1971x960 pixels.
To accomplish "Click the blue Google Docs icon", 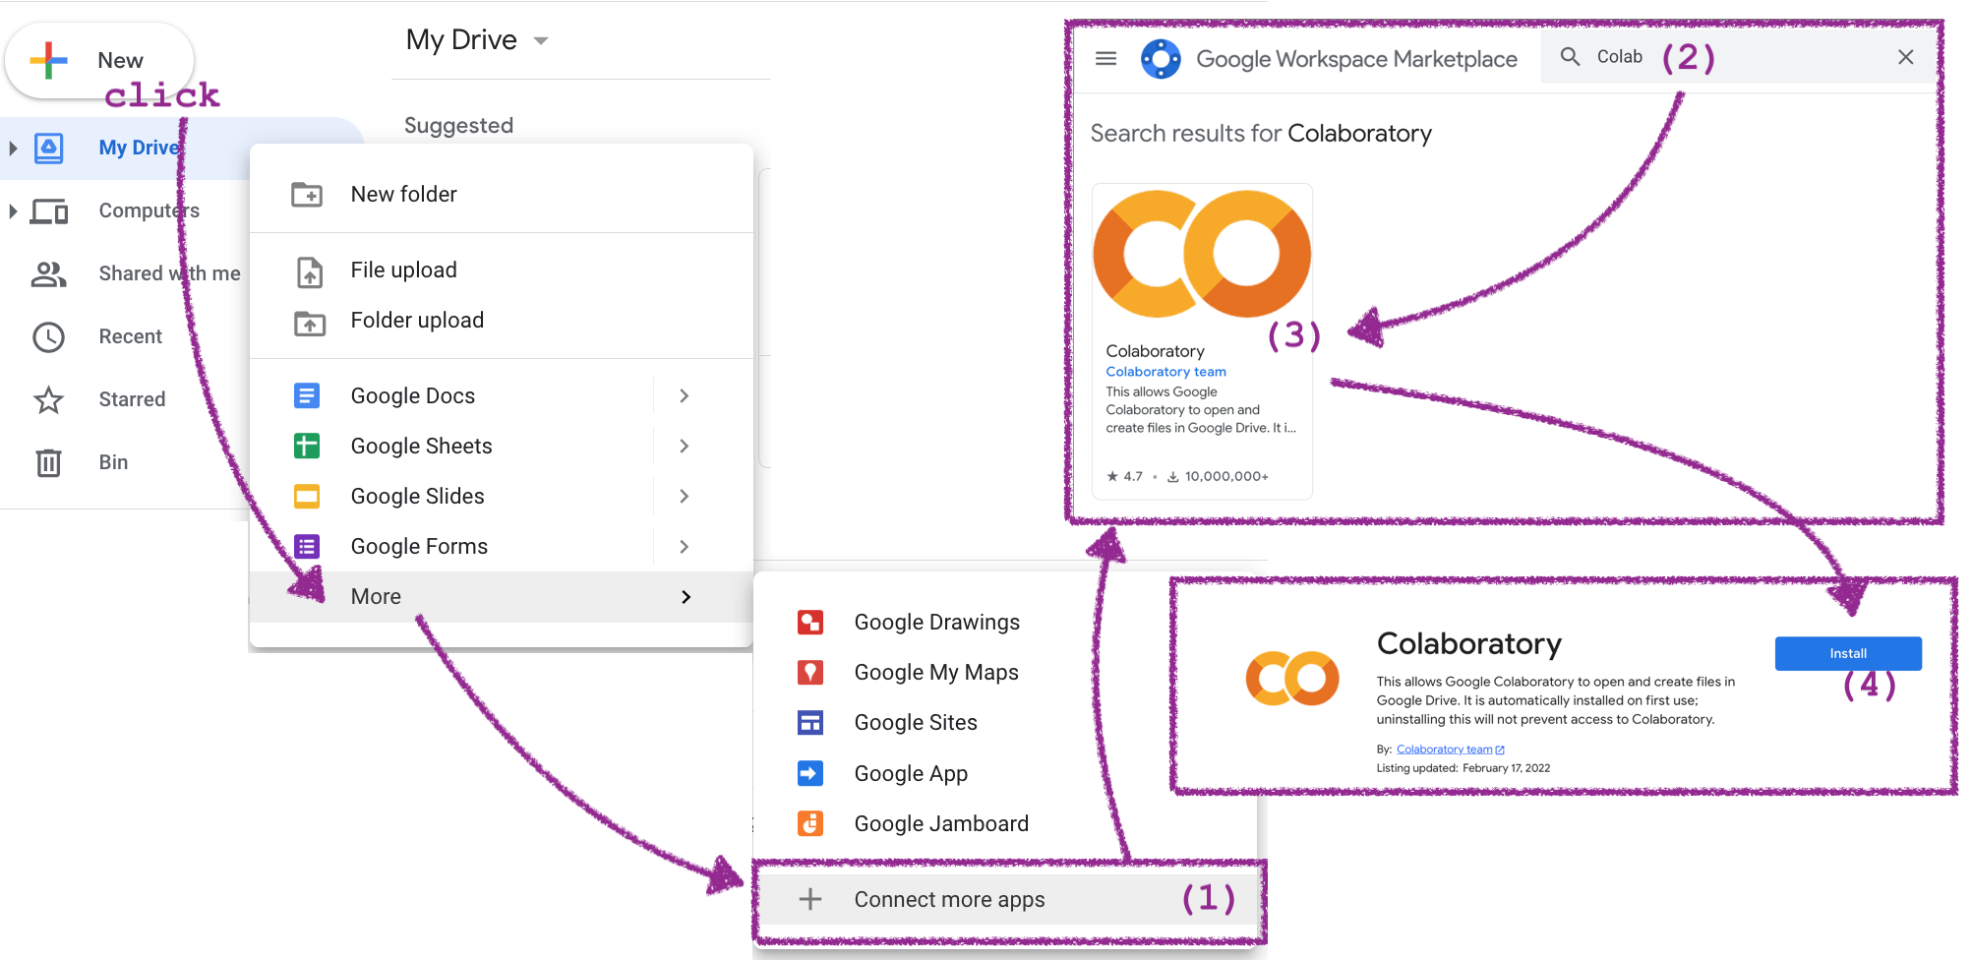I will click(307, 395).
